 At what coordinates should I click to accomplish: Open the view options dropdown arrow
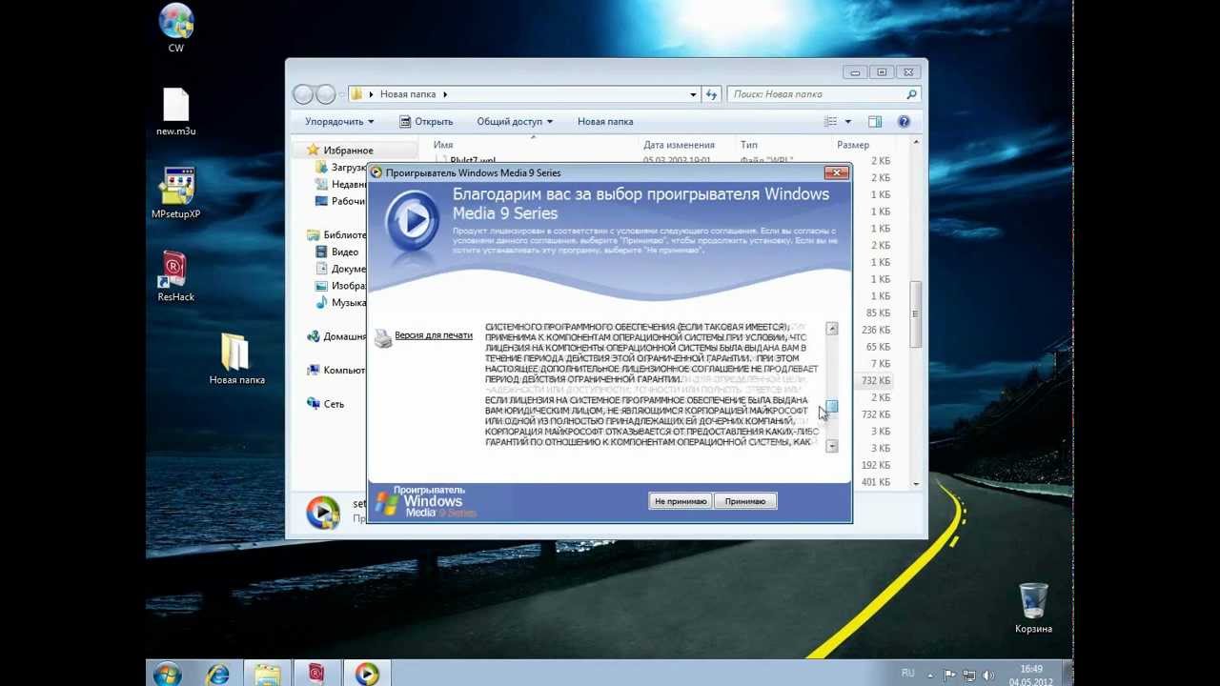coord(847,122)
